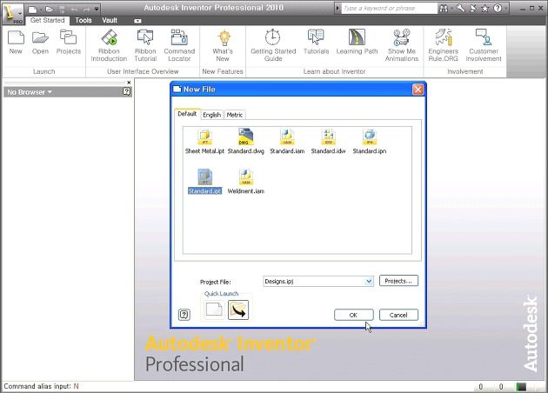548x393 pixels.
Task: Open the Learning Path
Action: click(x=357, y=43)
